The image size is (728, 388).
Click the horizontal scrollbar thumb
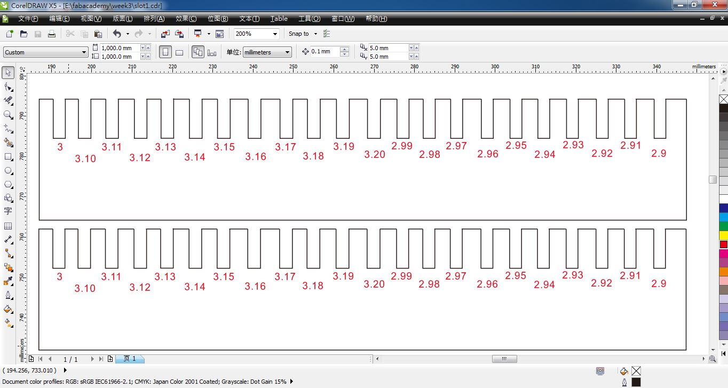point(504,359)
